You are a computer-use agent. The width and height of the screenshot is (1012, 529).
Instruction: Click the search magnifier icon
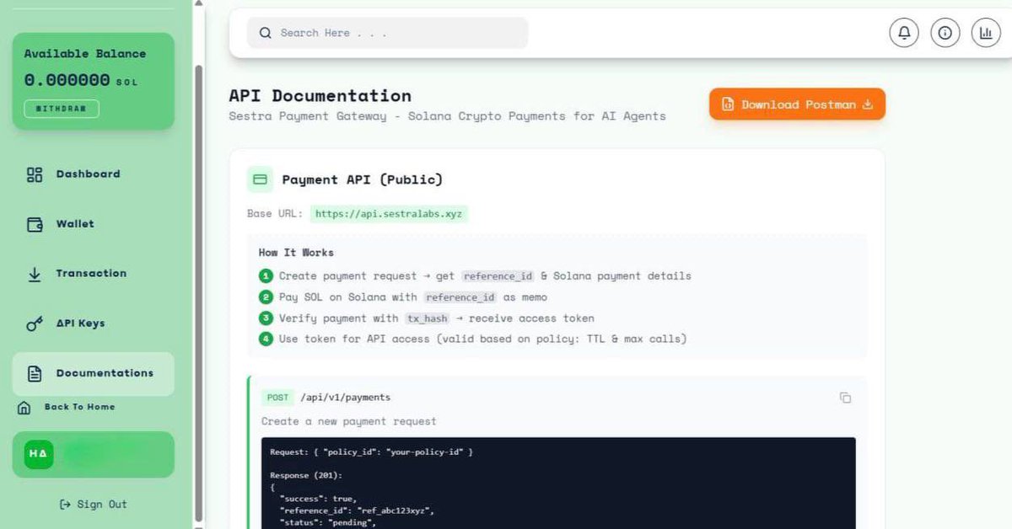pos(266,33)
